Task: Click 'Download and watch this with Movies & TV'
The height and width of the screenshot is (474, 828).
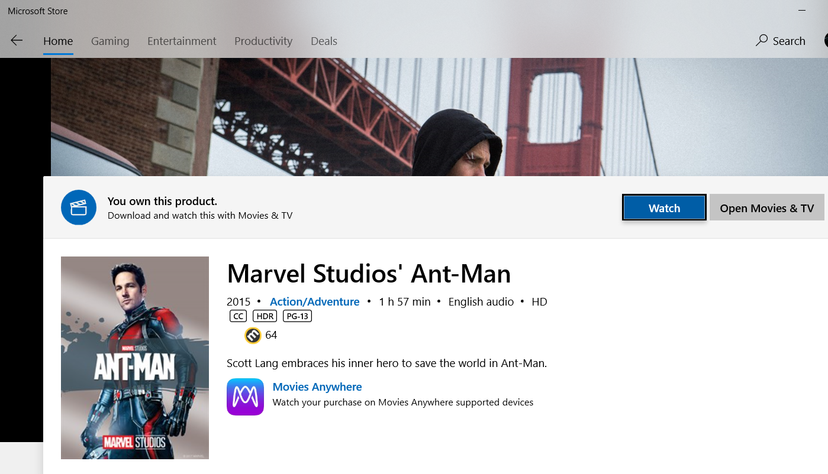Action: point(200,216)
